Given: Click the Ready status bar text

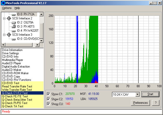Looking at the screenshot, I should (x=6, y=111).
